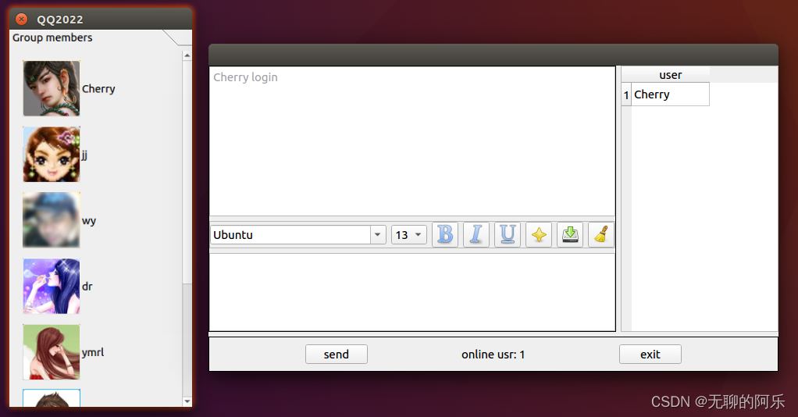Click the online usr: 1 label
798x417 pixels.
click(493, 355)
